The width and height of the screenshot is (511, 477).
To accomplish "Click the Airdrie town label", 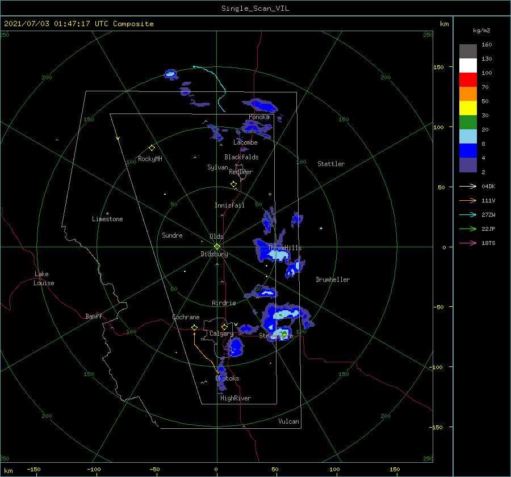I will [x=224, y=303].
